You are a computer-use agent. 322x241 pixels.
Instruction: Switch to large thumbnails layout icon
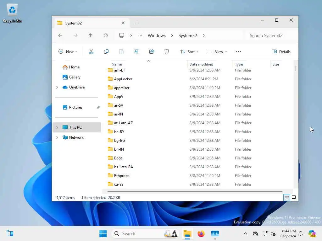point(294,198)
